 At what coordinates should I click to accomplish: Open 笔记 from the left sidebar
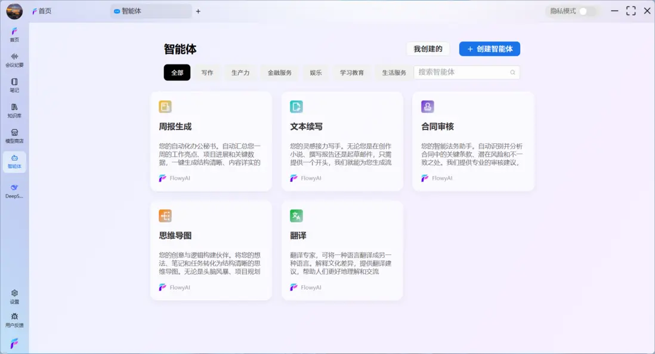tap(14, 85)
